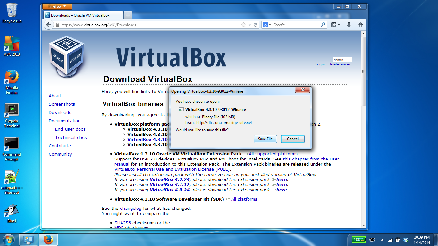This screenshot has height=246, width=438.
Task: Click the Dropbox tray icon
Action: tap(406, 240)
